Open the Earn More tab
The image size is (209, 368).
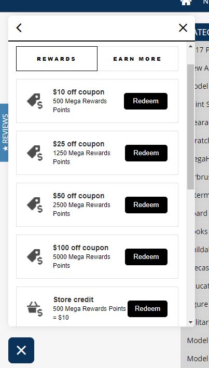point(137,59)
